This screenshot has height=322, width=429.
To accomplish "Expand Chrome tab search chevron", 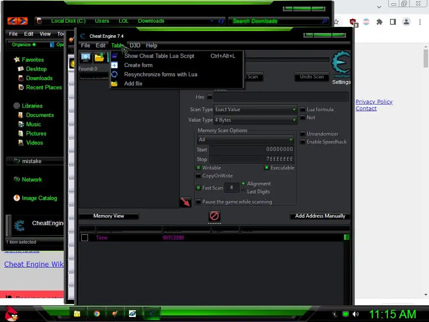I will click(x=379, y=7).
